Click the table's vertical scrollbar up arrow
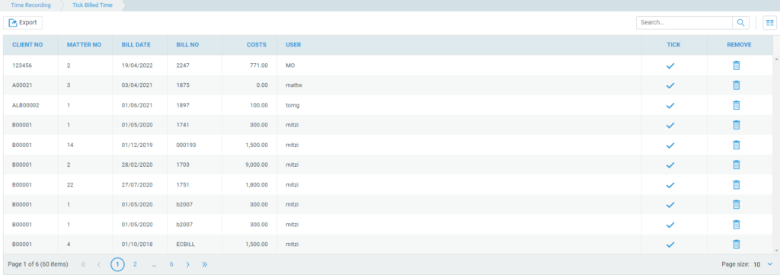Image resolution: width=780 pixels, height=275 pixels. tap(776, 59)
